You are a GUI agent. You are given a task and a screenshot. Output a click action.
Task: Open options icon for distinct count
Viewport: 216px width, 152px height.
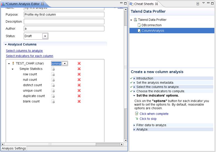point(53,85)
